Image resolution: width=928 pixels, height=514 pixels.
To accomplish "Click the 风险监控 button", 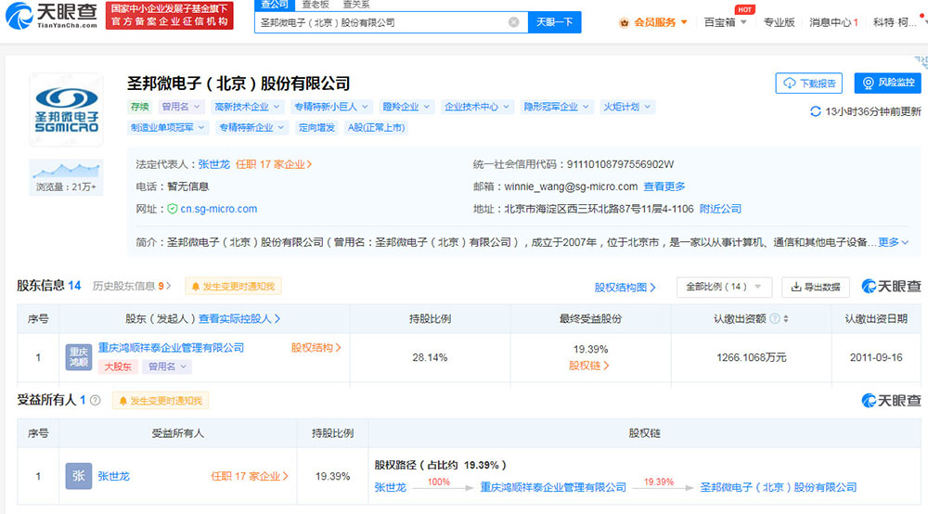I will pyautogui.click(x=888, y=83).
